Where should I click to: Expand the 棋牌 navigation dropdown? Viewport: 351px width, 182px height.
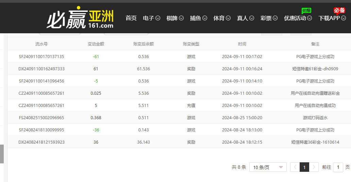pos(175,18)
